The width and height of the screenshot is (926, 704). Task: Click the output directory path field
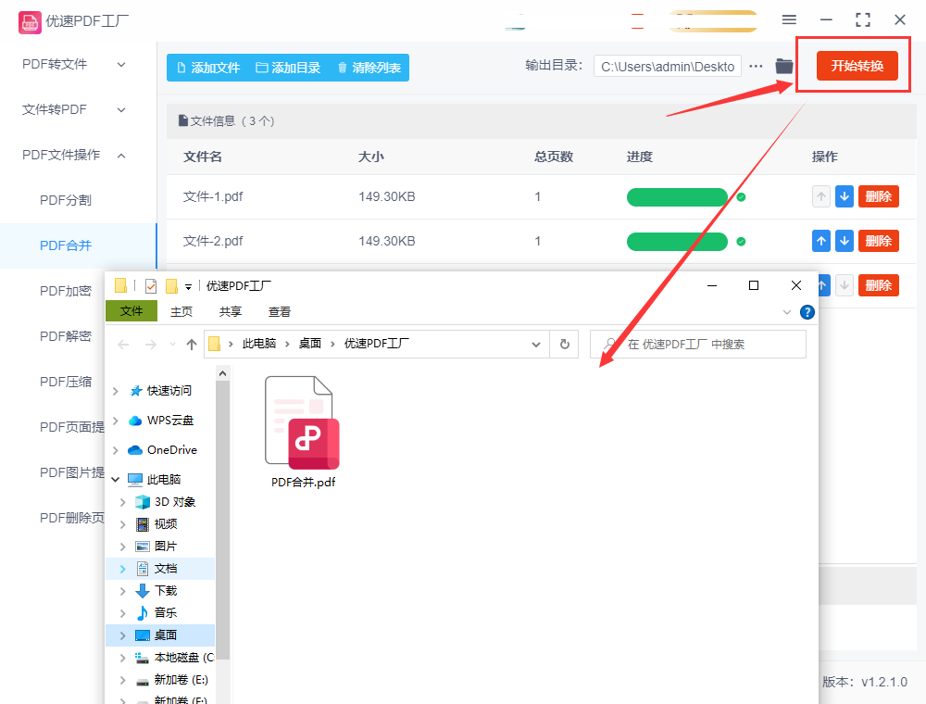pos(668,67)
